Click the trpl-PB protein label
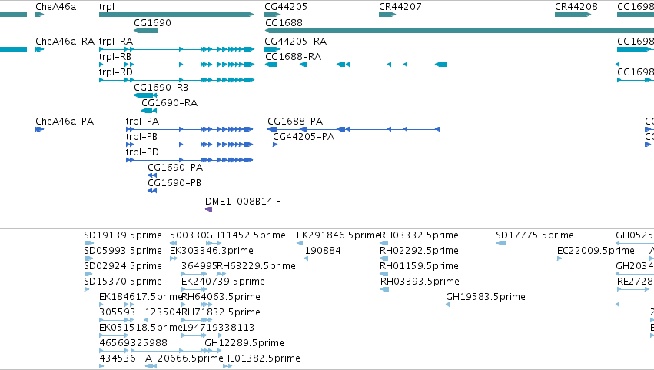Screen dimensions: 654x370 (141, 137)
